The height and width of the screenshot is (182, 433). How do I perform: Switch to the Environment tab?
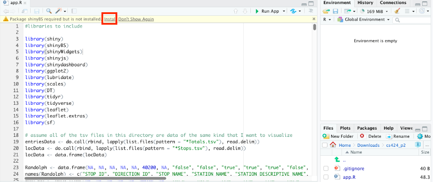(x=337, y=3)
